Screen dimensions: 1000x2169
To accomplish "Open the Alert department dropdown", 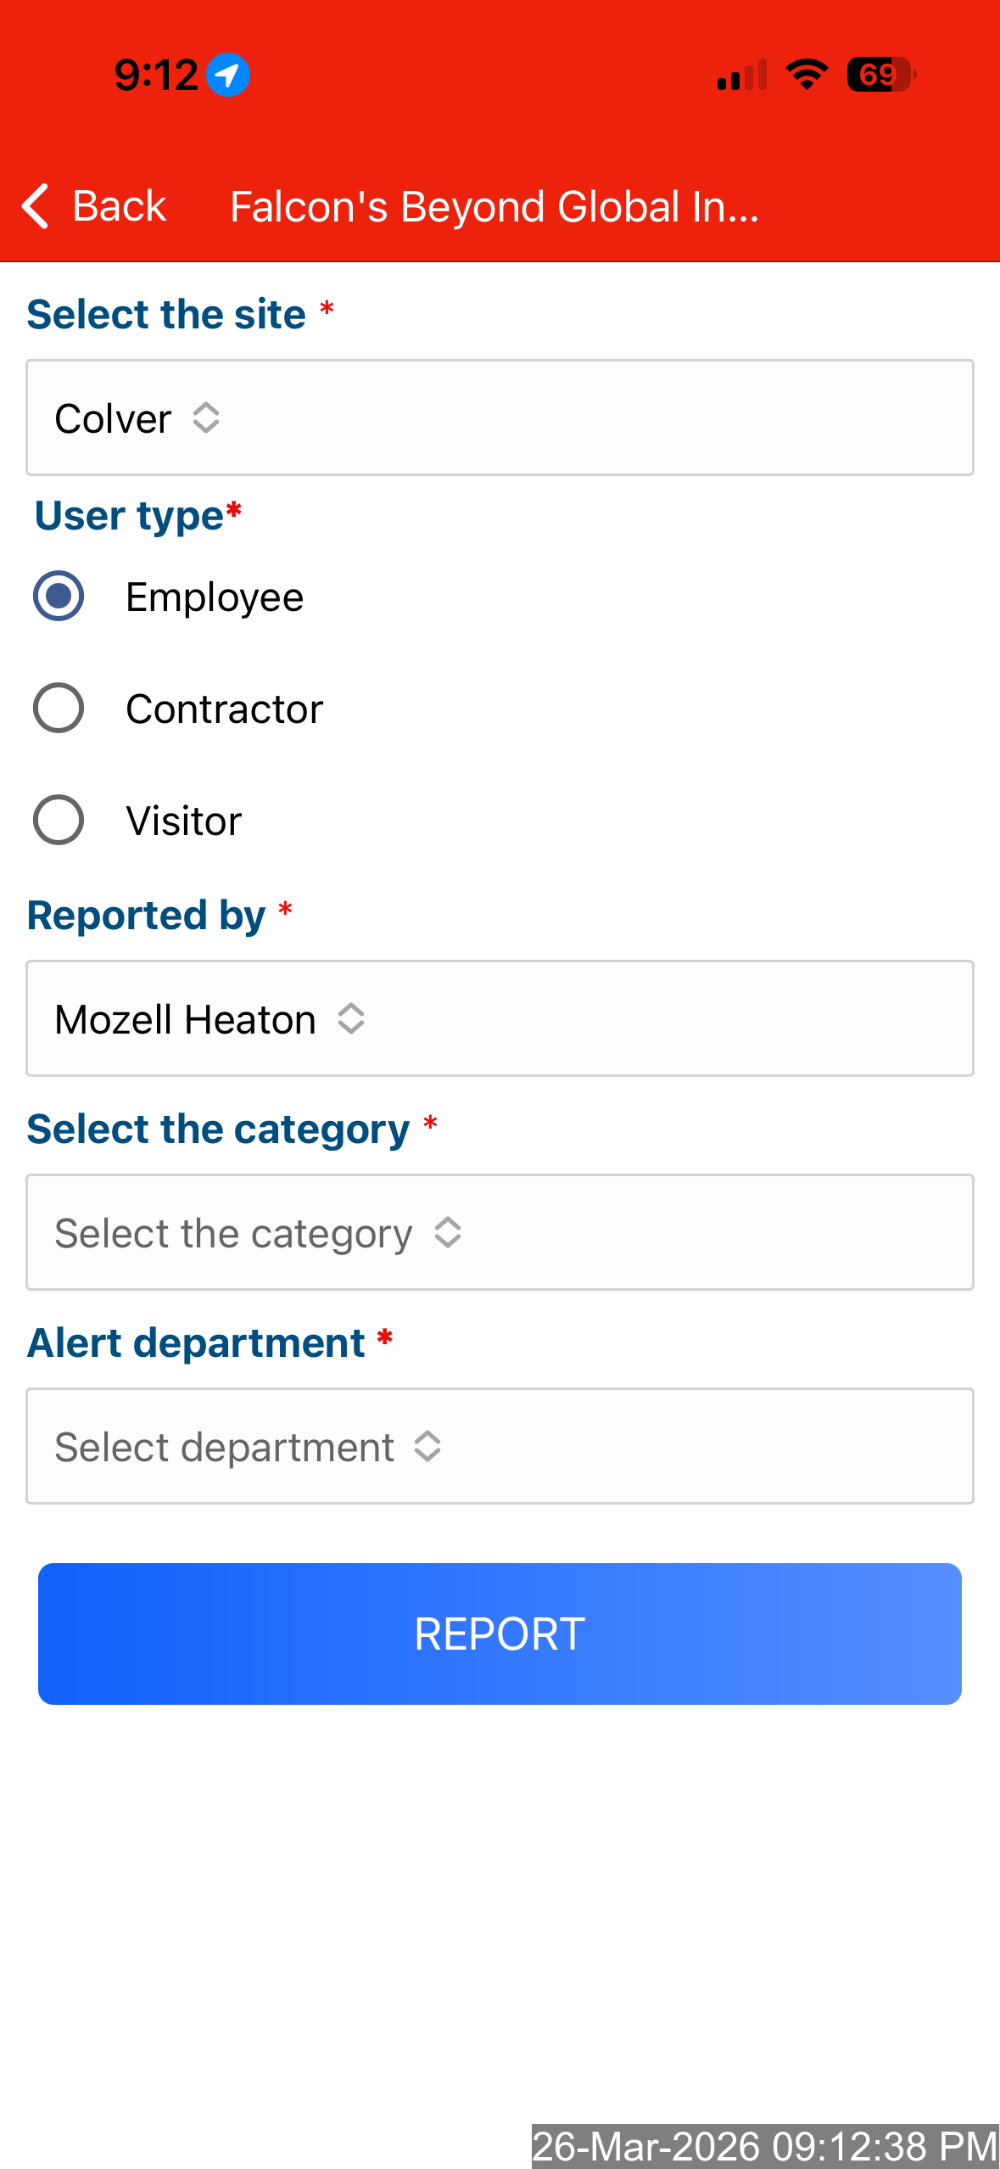I will (500, 1447).
